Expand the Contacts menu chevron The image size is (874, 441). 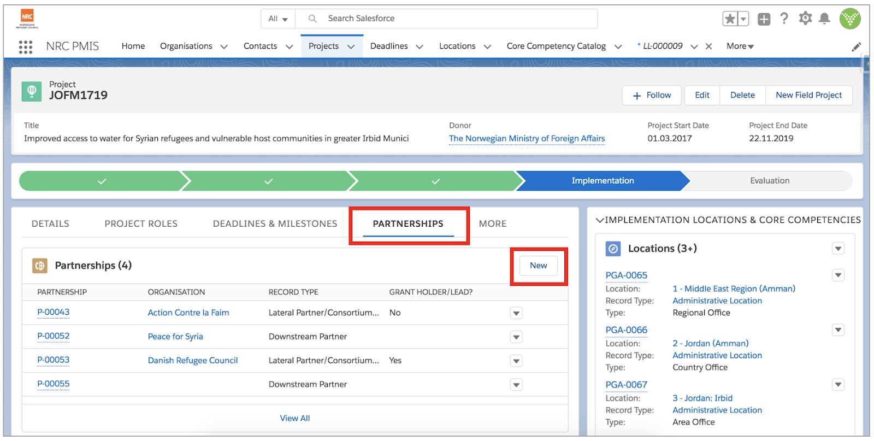pyautogui.click(x=290, y=47)
